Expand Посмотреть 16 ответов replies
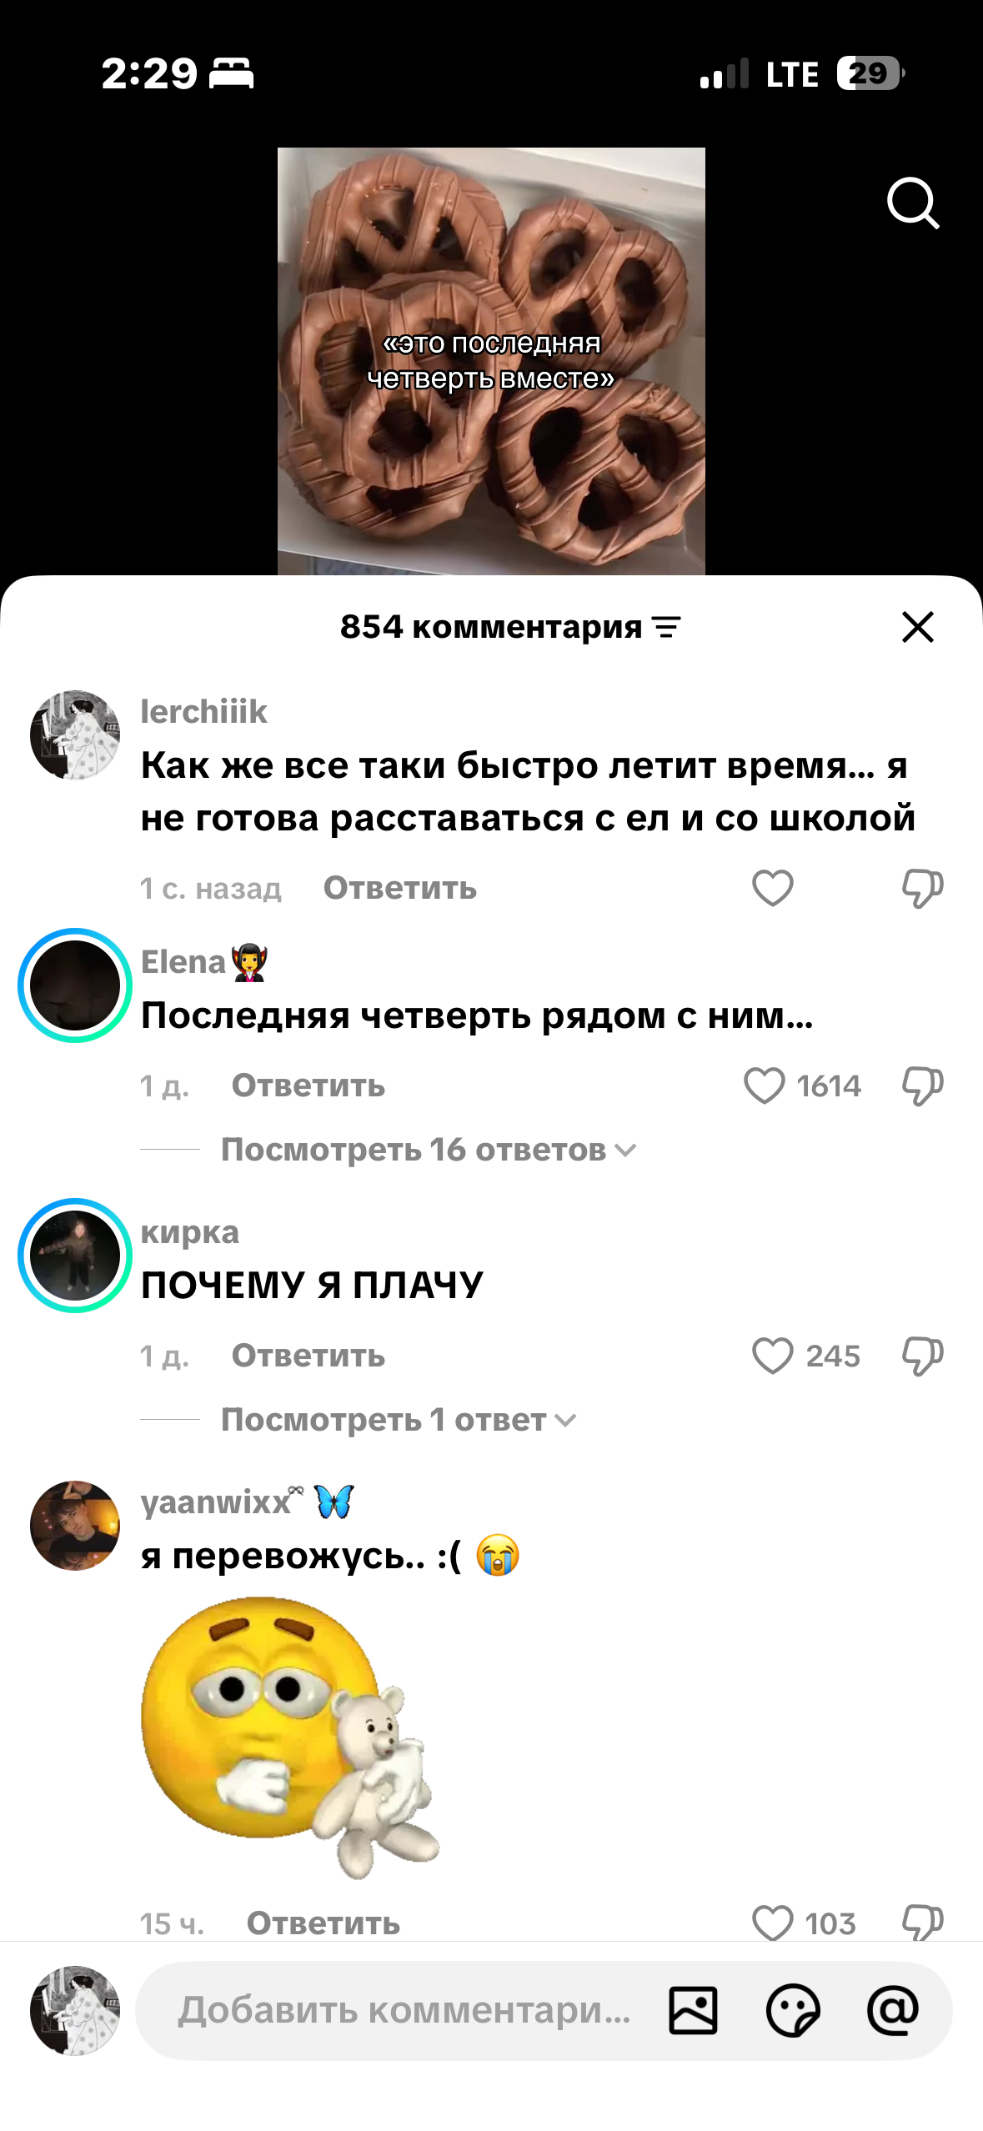Screen dimensions: 983x2131 tap(429, 1150)
